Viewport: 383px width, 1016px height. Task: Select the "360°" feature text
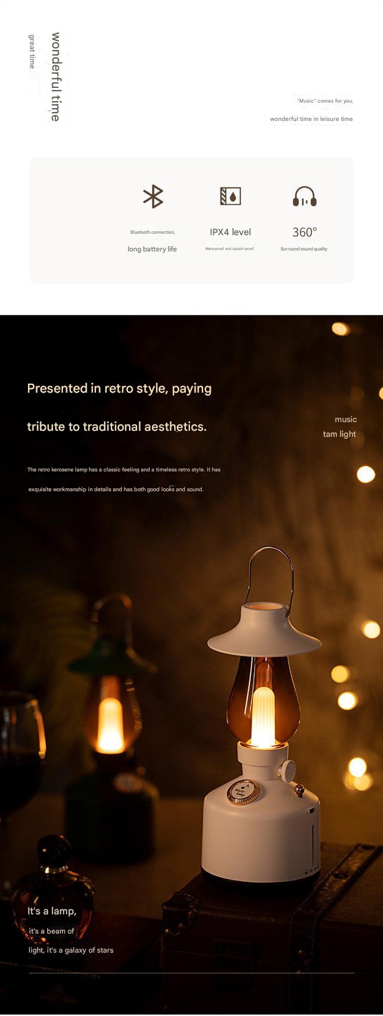click(x=304, y=232)
